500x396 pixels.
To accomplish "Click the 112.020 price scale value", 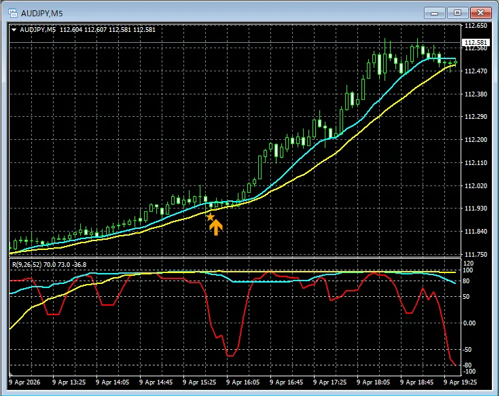I will click(476, 186).
